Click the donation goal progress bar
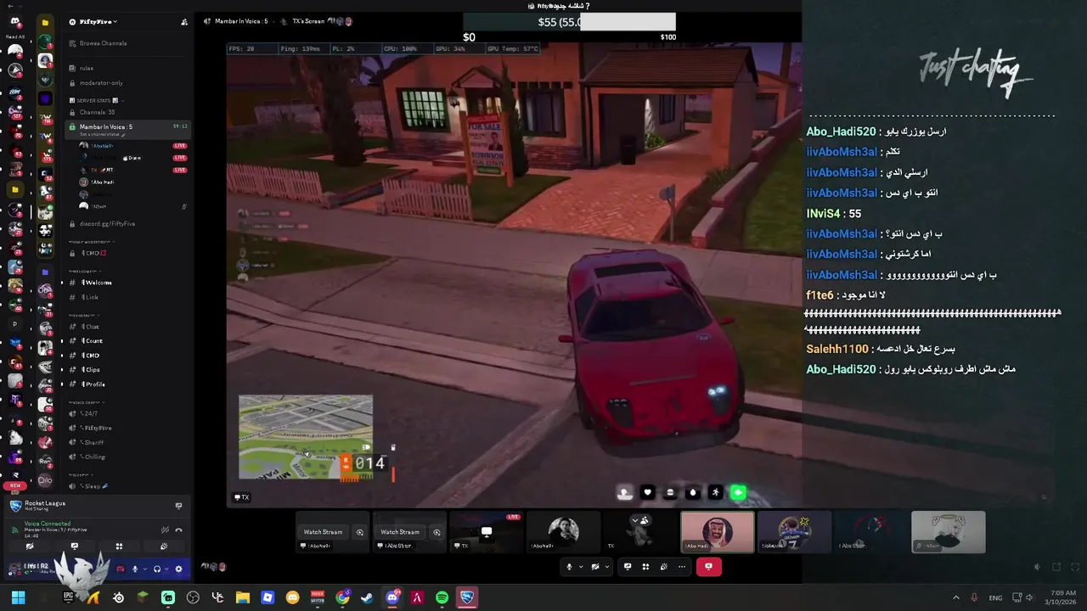The width and height of the screenshot is (1087, 611). (569, 22)
